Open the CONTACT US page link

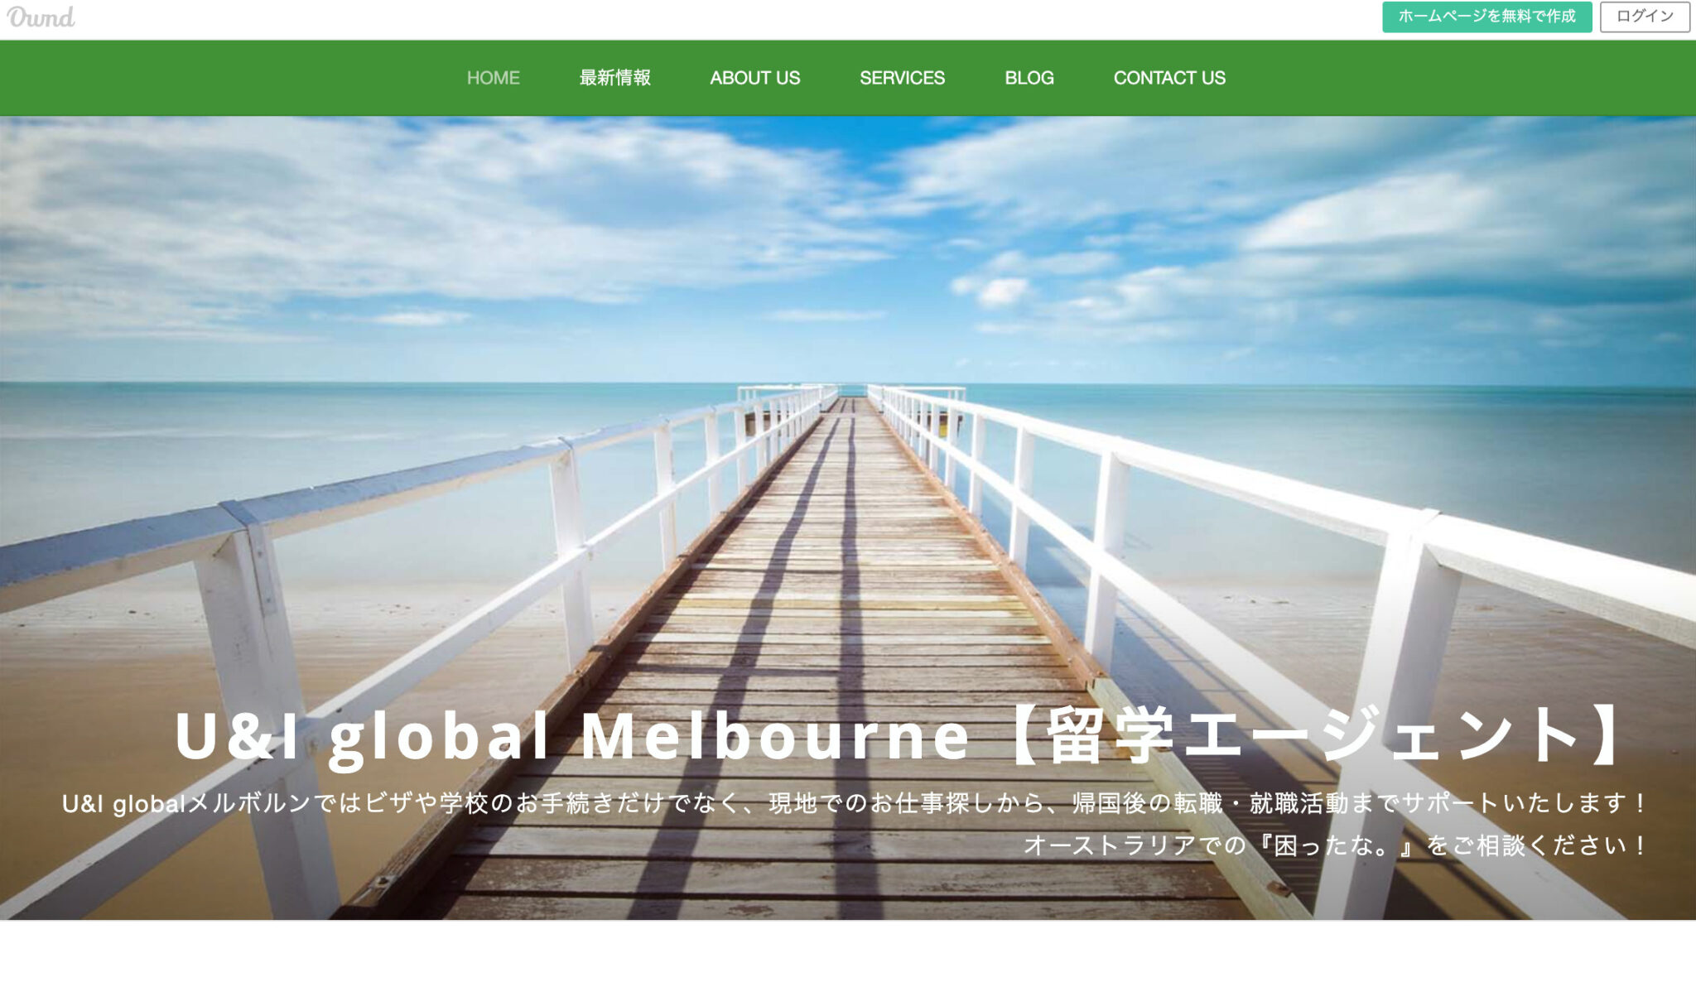1168,78
